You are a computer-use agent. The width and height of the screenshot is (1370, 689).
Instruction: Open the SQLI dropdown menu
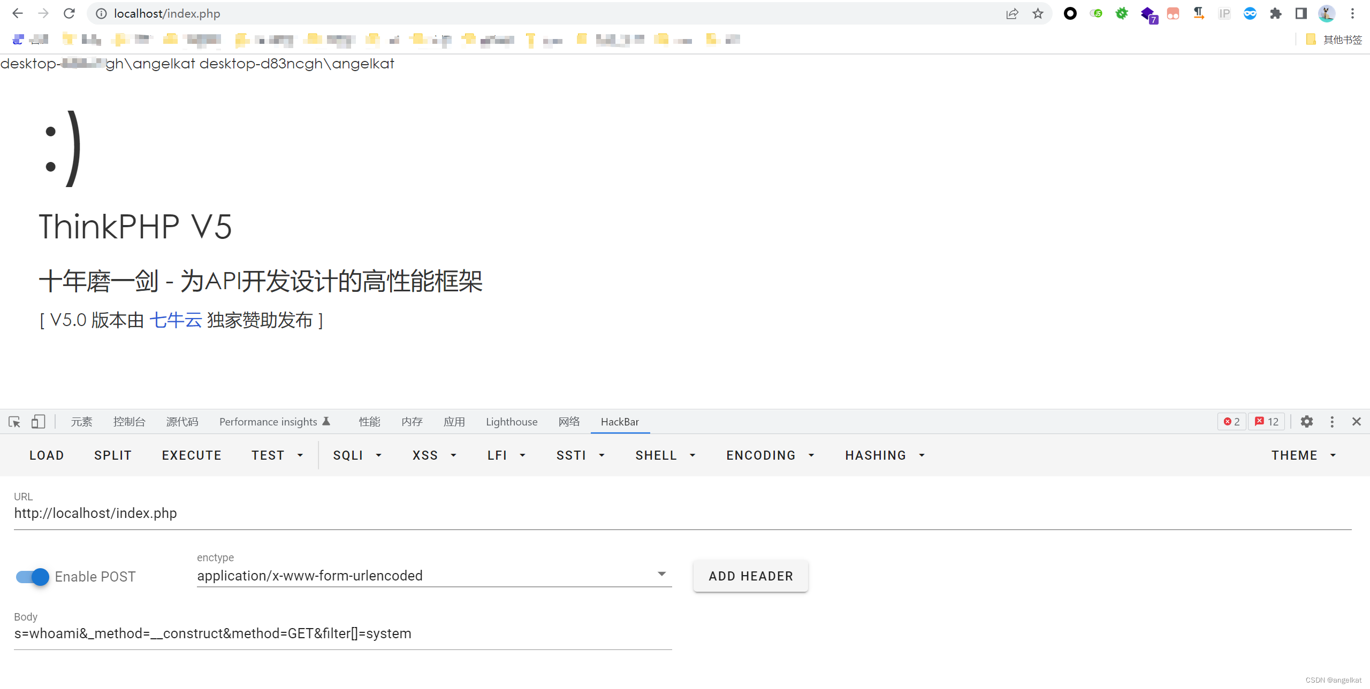click(357, 455)
